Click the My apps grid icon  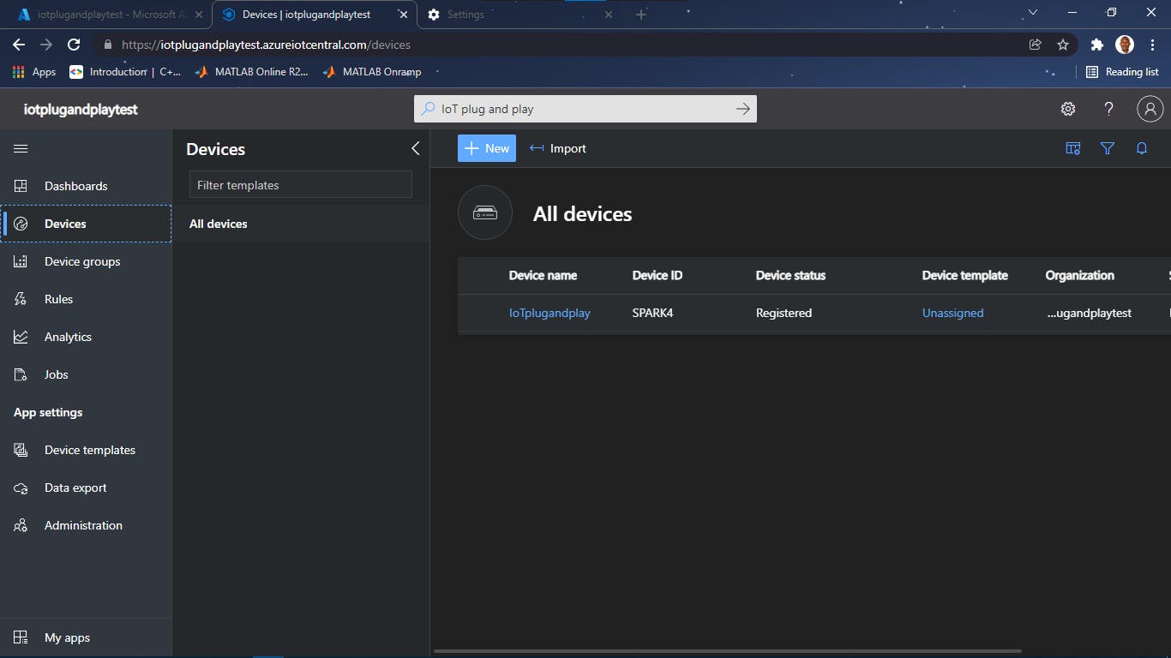click(21, 637)
